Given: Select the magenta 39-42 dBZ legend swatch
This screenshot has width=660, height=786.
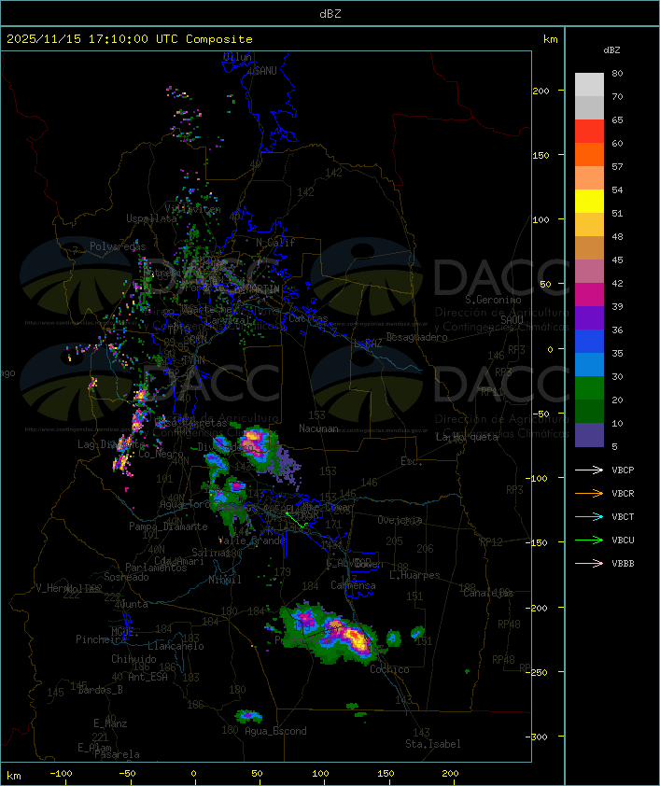Looking at the screenshot, I should pos(589,295).
